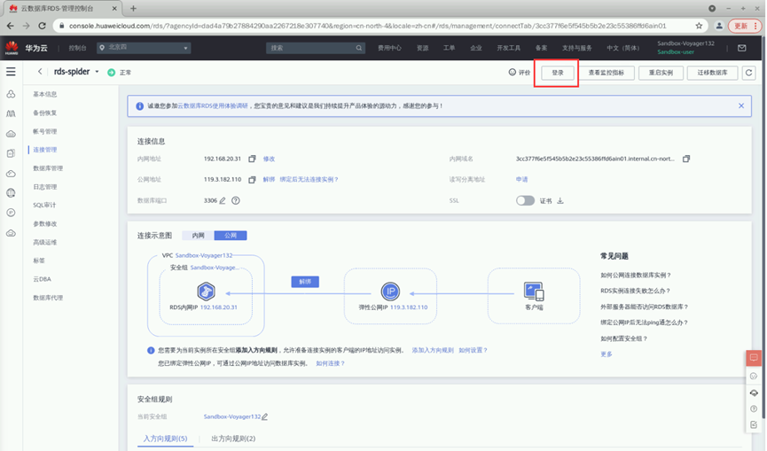Toggle the SSL switch

(525, 201)
